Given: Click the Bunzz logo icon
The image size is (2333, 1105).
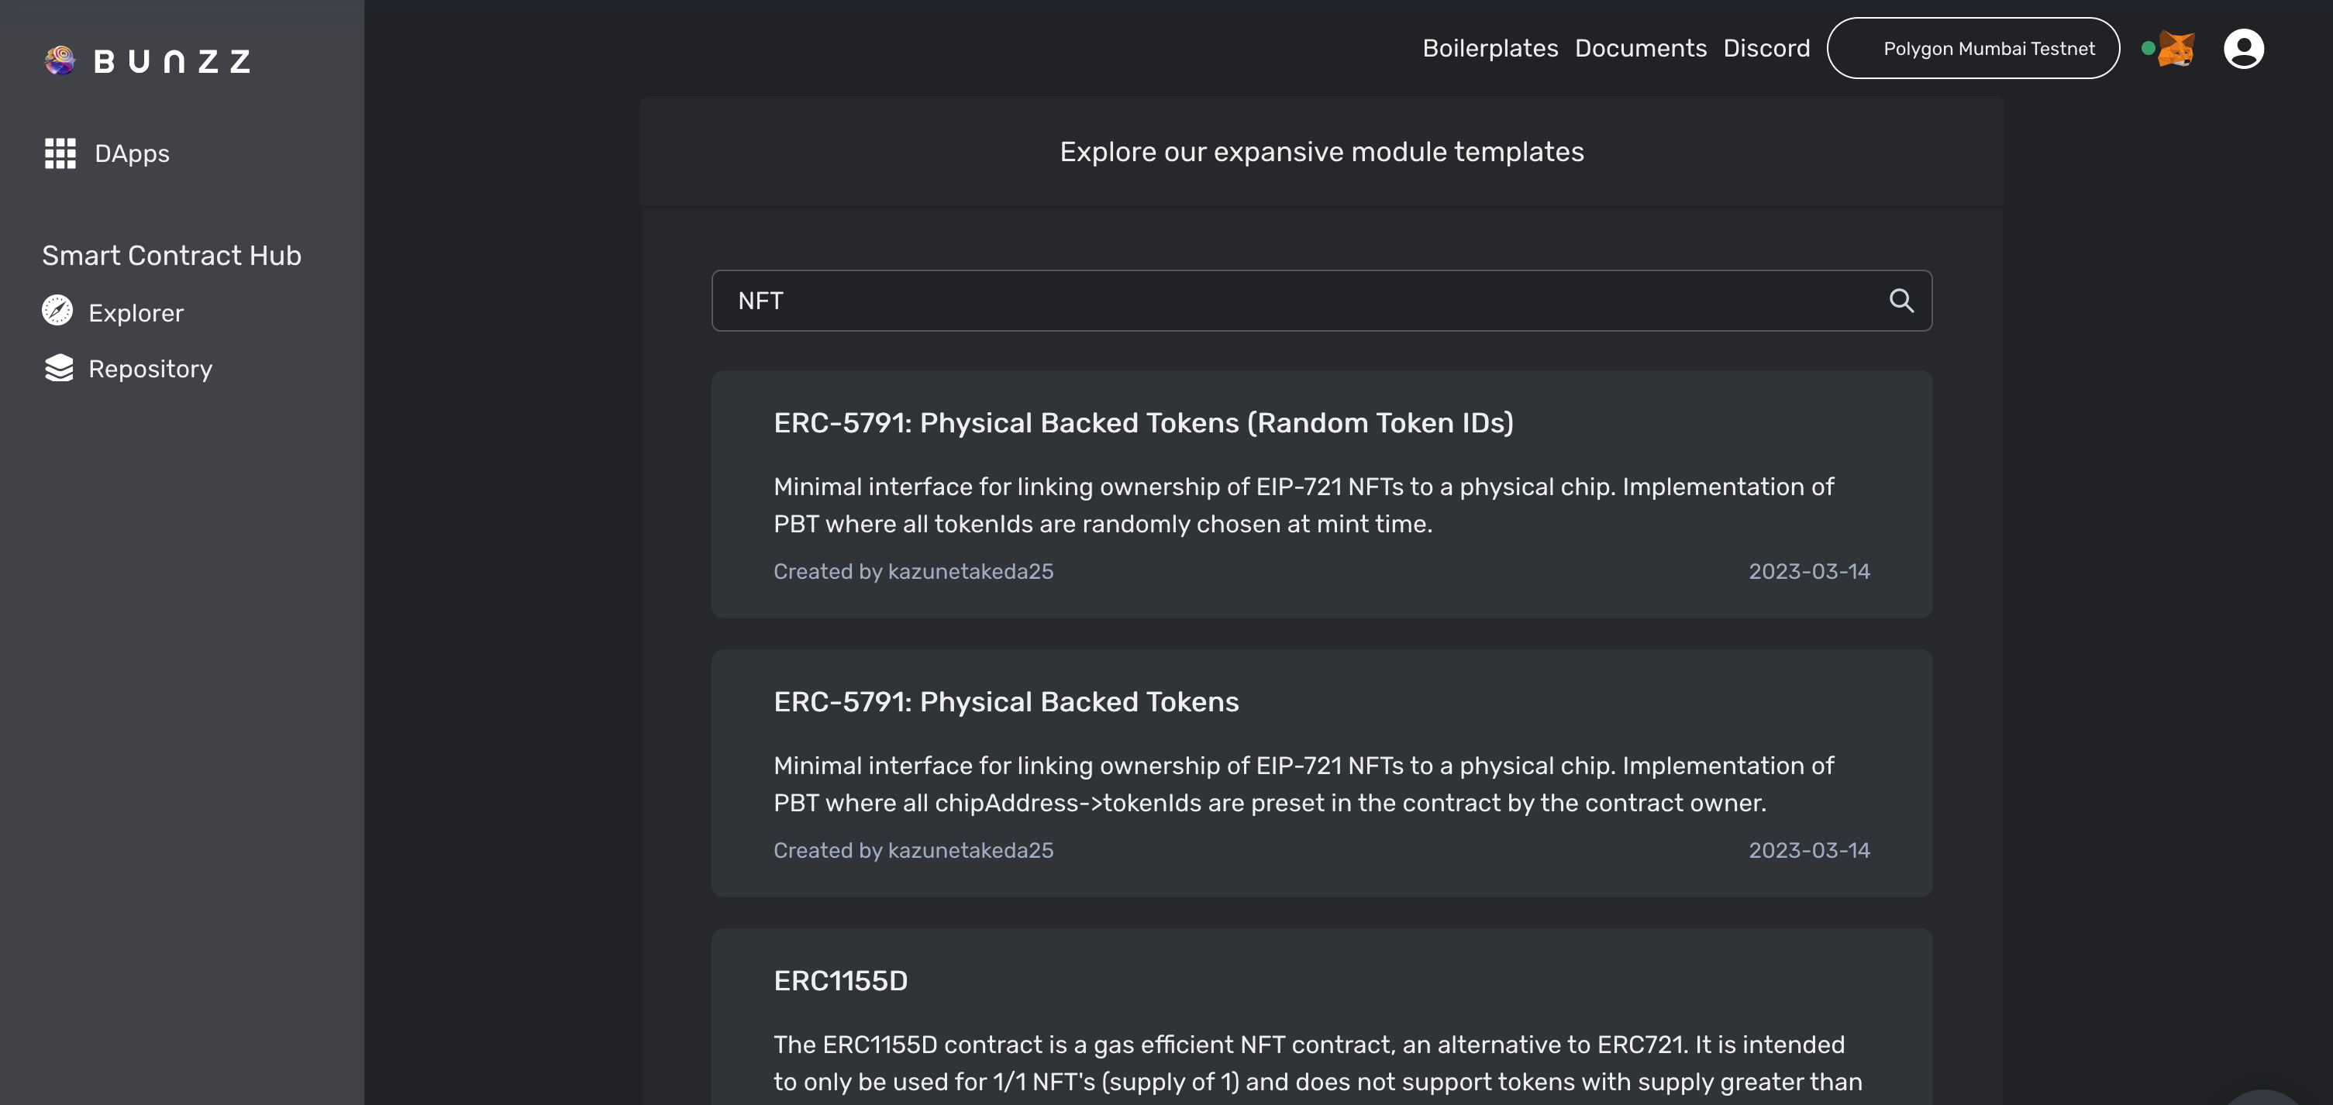Looking at the screenshot, I should point(60,60).
